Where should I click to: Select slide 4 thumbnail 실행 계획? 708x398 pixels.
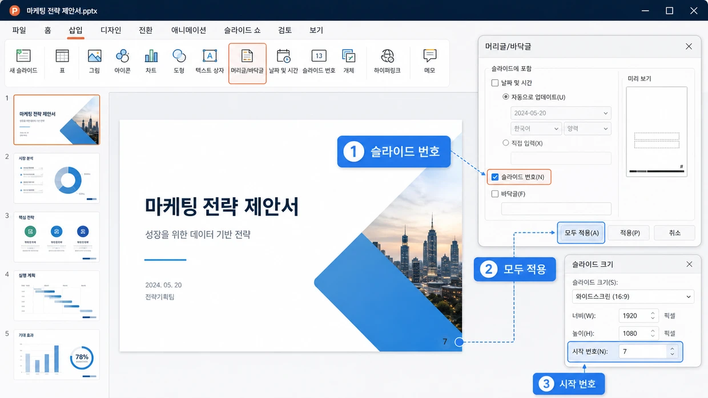pyautogui.click(x=57, y=295)
